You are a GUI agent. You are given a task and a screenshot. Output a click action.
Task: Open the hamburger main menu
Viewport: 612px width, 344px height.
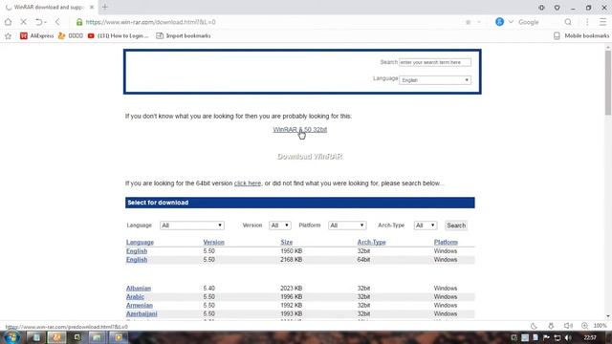click(602, 22)
